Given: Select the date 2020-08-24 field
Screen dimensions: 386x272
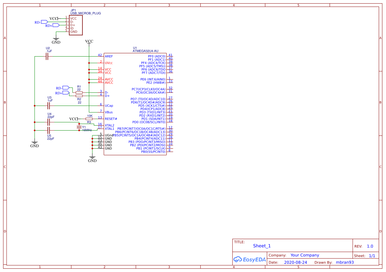Looking at the screenshot, I should [295, 262].
